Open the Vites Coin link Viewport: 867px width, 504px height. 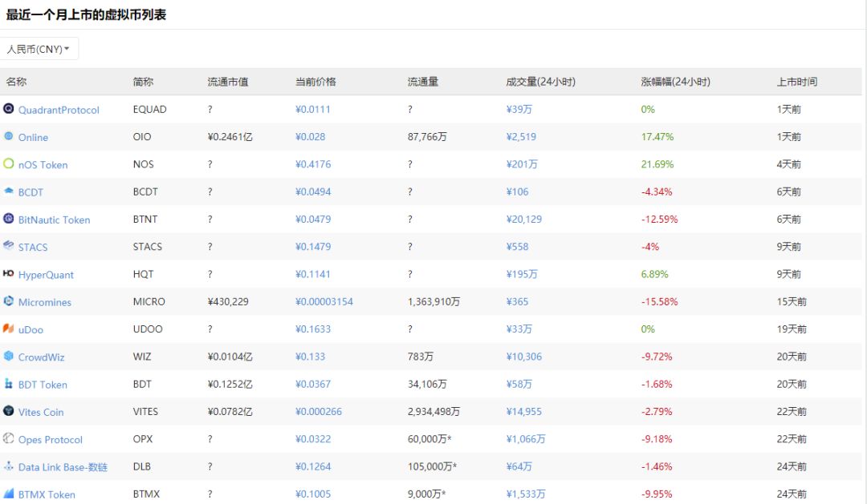[41, 413]
